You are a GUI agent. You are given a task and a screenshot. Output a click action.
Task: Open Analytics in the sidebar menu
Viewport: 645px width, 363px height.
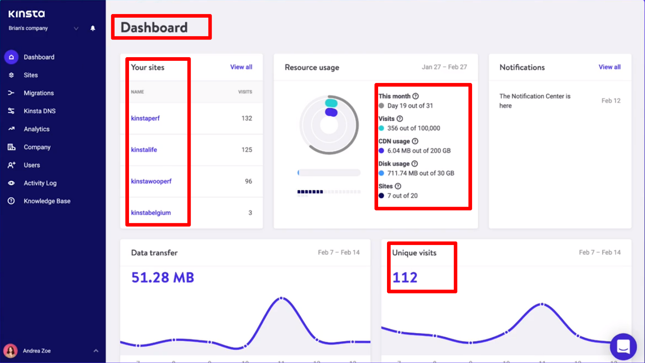coord(37,129)
